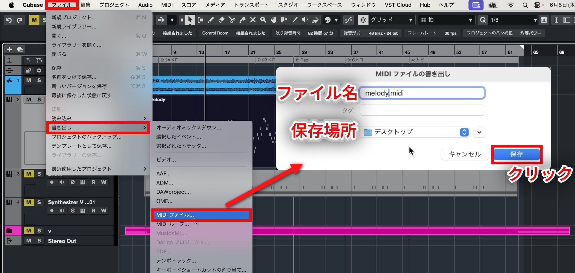Unmute track 3
This screenshot has width=575, height=273.
click(29, 174)
